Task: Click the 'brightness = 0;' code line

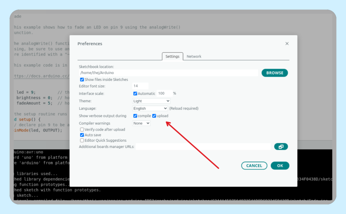Action: pyautogui.click(x=34, y=98)
